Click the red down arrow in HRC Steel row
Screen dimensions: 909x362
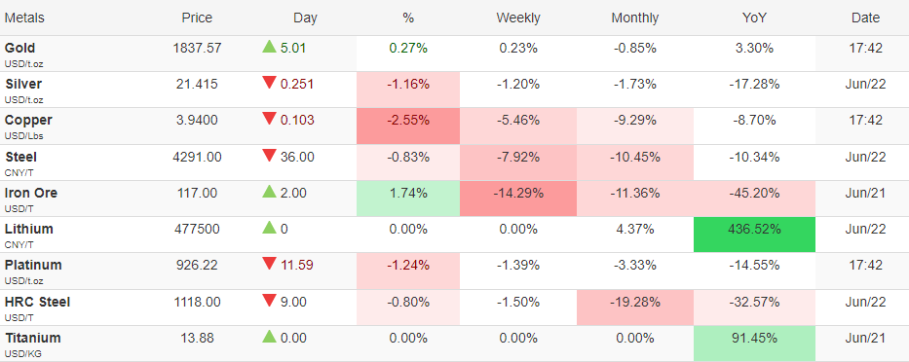click(x=269, y=301)
